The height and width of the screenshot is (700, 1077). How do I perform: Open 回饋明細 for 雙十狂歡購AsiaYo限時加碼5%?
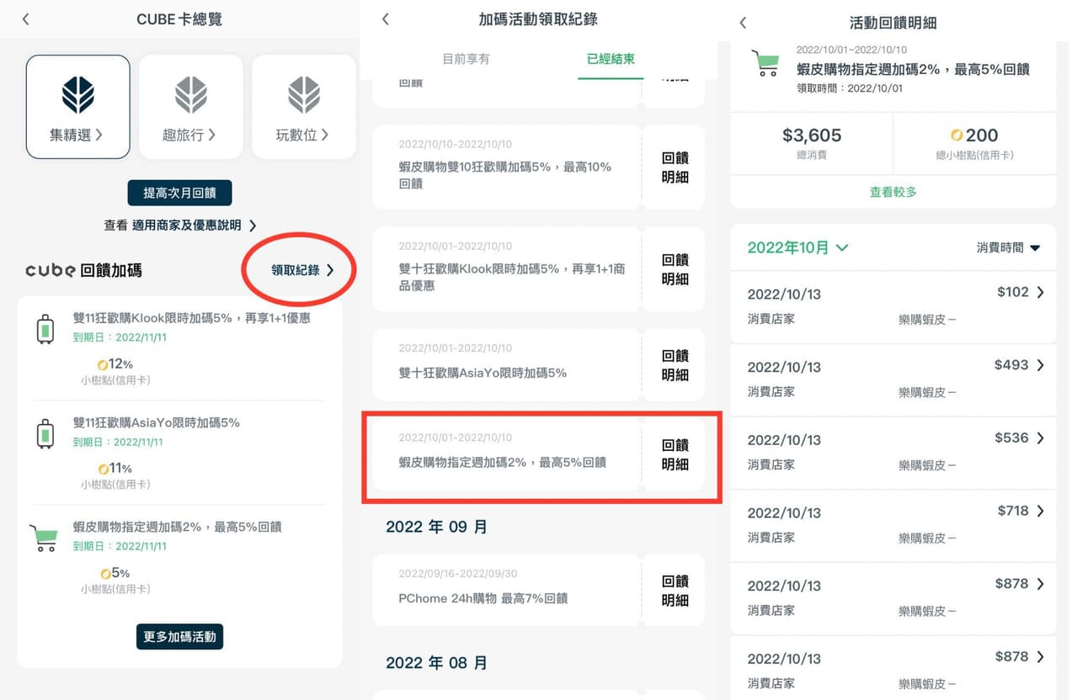(674, 365)
